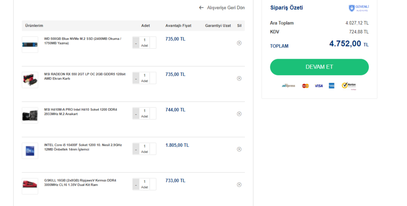Screen dimensions: 407x206
Task: Go back via Alışverişe Geri Dön link
Action: coord(226,8)
